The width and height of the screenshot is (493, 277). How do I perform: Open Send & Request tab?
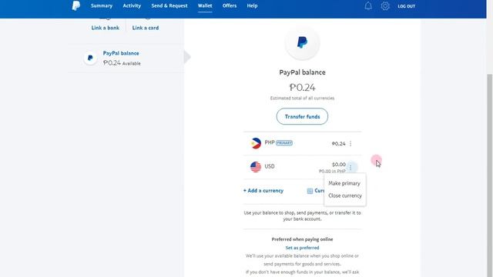click(169, 5)
